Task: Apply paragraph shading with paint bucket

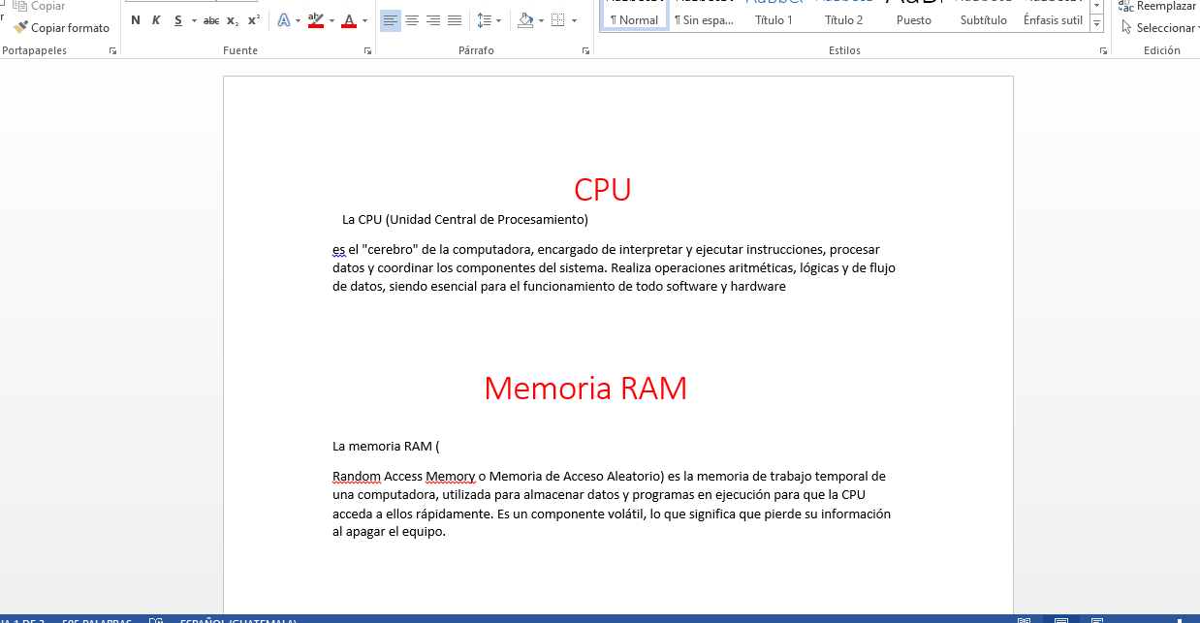Action: 525,20
